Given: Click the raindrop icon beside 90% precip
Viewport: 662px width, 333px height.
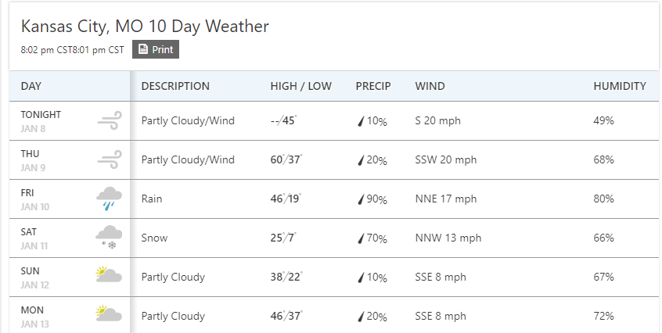Looking at the screenshot, I should [x=361, y=199].
